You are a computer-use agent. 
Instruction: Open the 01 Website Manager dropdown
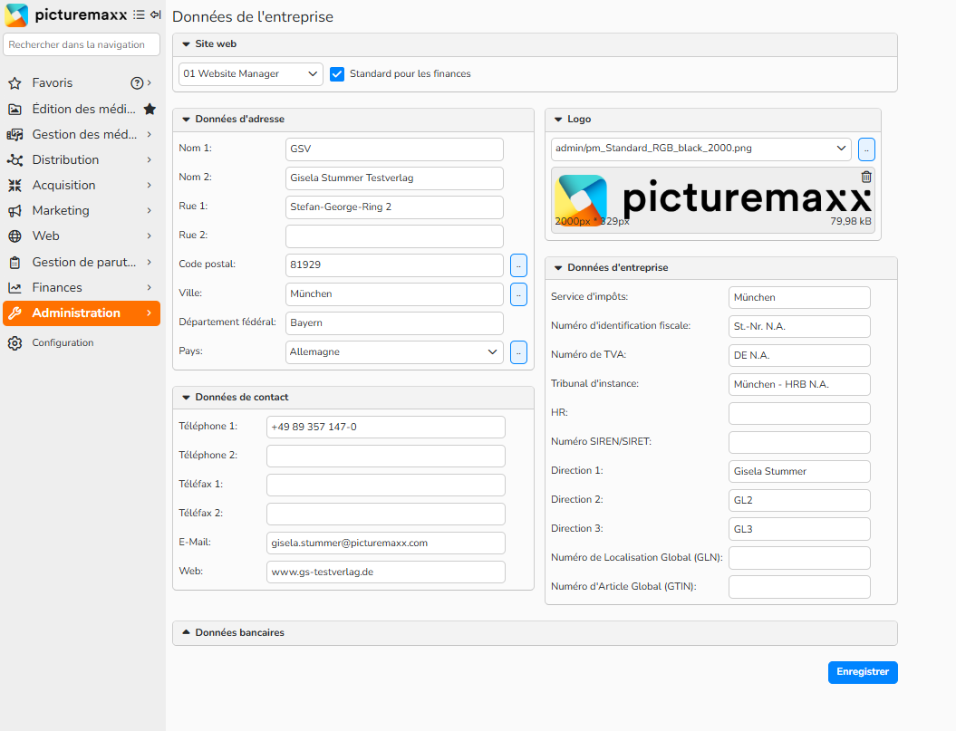[x=251, y=74]
